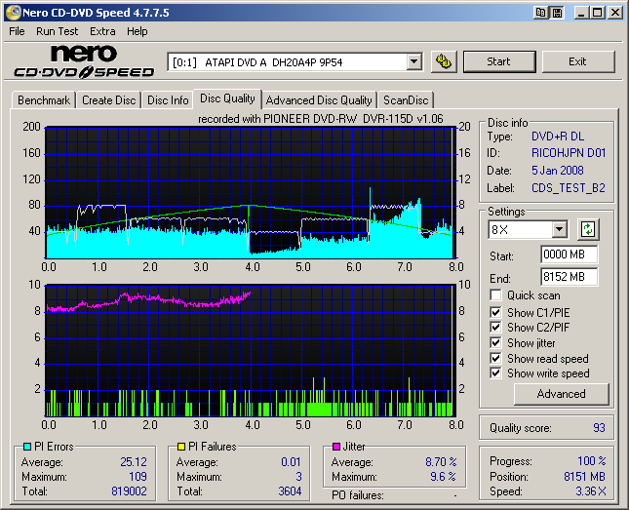Click the Advanced settings button
The height and width of the screenshot is (510, 629).
pyautogui.click(x=561, y=394)
